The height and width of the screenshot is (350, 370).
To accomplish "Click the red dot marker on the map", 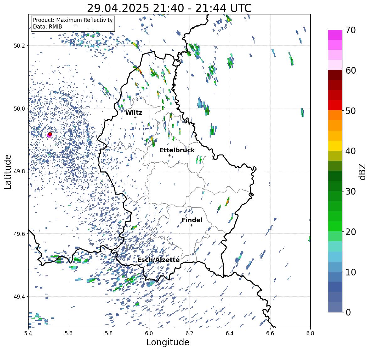I will point(50,134).
